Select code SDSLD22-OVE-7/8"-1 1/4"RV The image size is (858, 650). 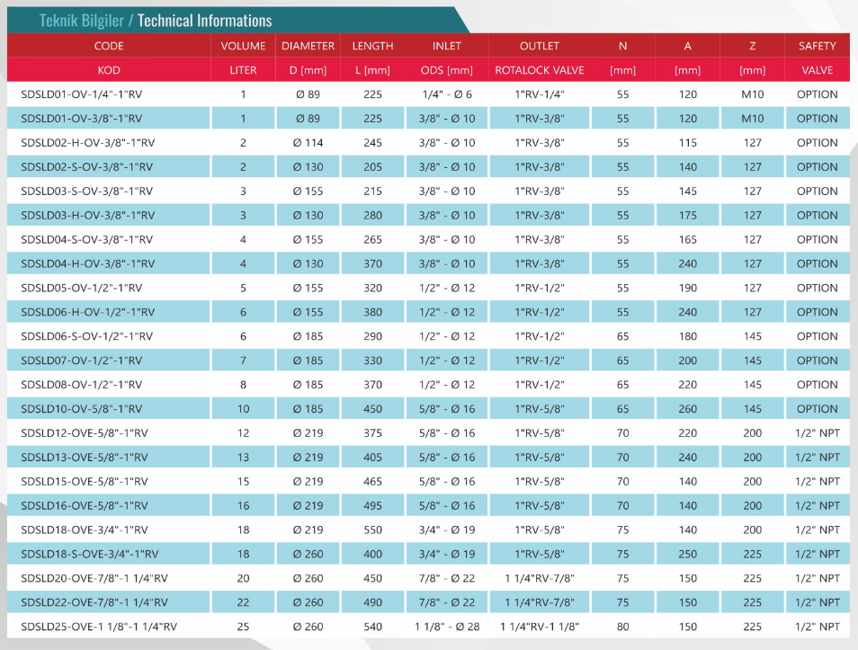click(94, 602)
